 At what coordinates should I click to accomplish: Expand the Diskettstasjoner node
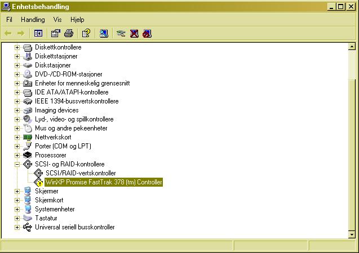[x=17, y=56]
